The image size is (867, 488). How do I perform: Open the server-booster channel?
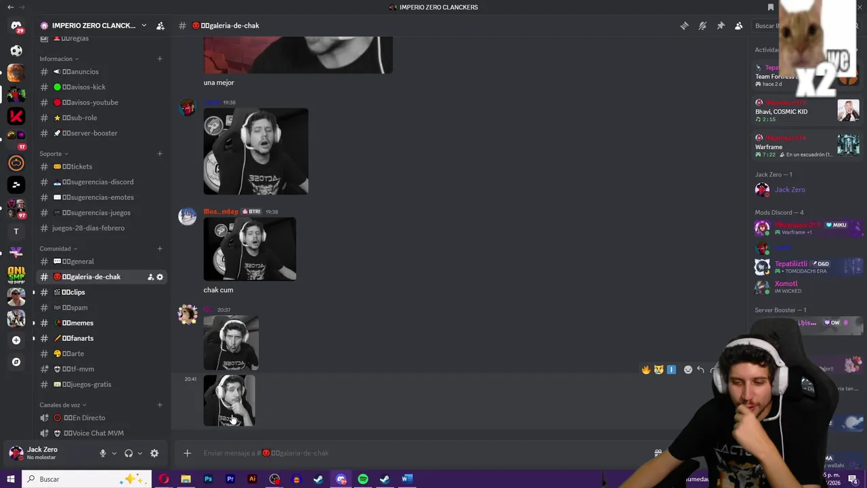click(x=102, y=134)
